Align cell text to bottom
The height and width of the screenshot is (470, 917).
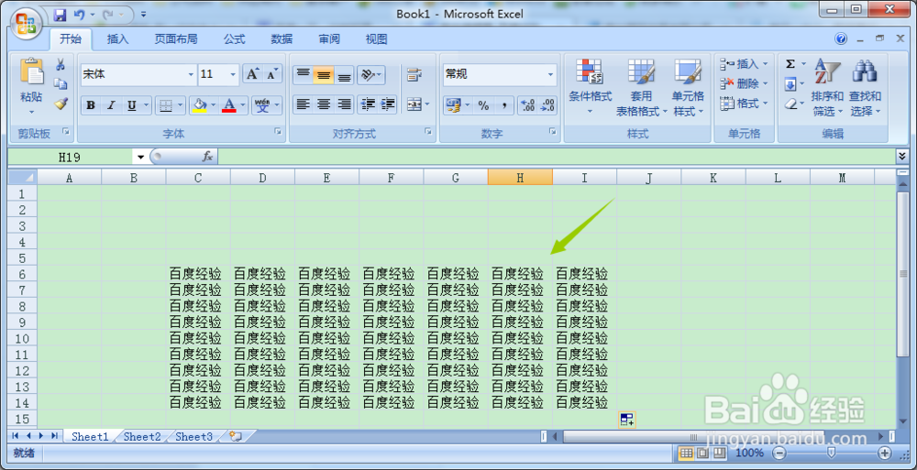345,75
